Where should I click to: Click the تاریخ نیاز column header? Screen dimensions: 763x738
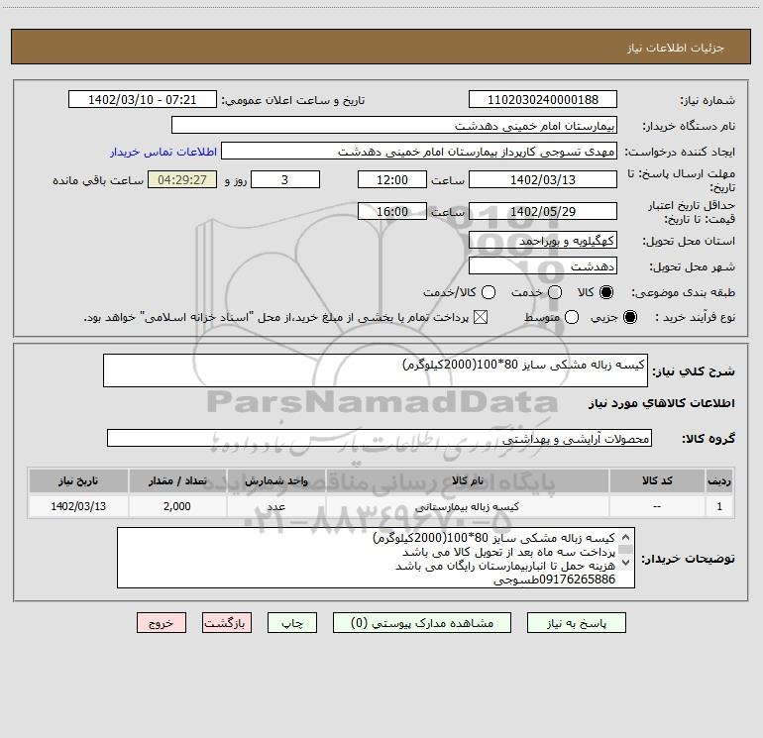(x=78, y=480)
